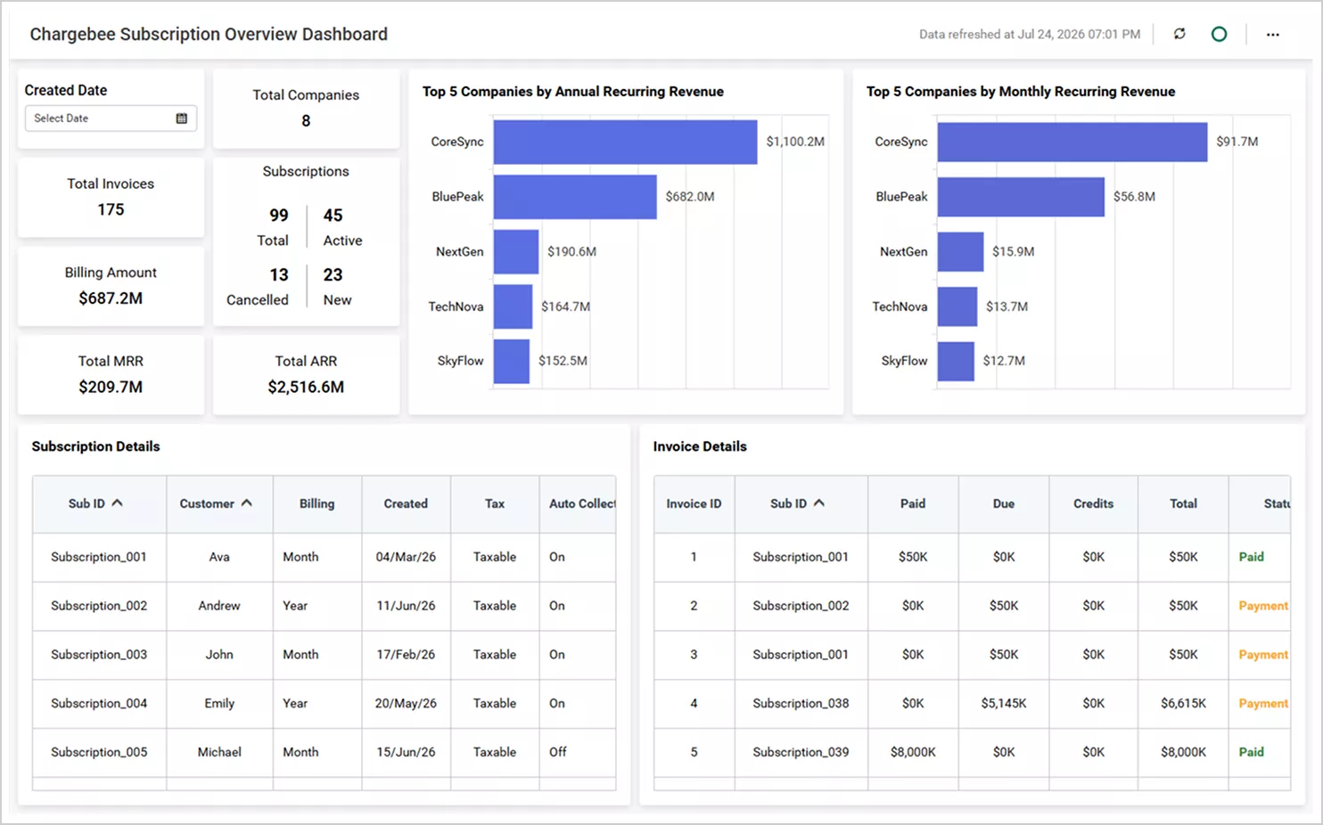Click the $91.7M label in MRR chart
Viewport: 1323px width, 825px height.
[x=1237, y=142]
